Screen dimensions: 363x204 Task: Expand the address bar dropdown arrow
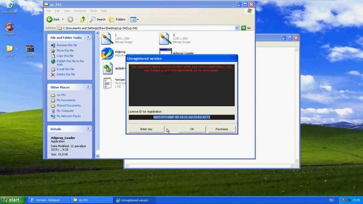pos(237,28)
